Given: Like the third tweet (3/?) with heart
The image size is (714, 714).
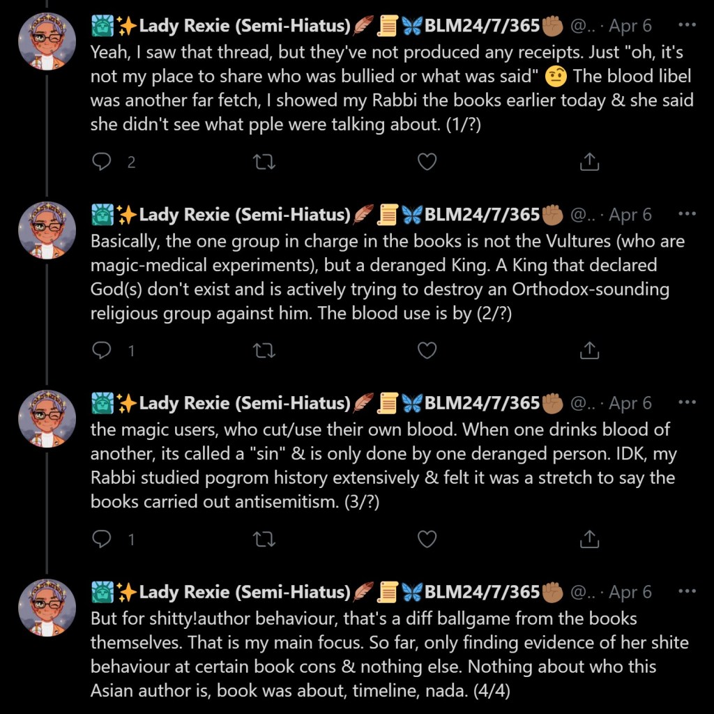Looking at the screenshot, I should (x=427, y=539).
